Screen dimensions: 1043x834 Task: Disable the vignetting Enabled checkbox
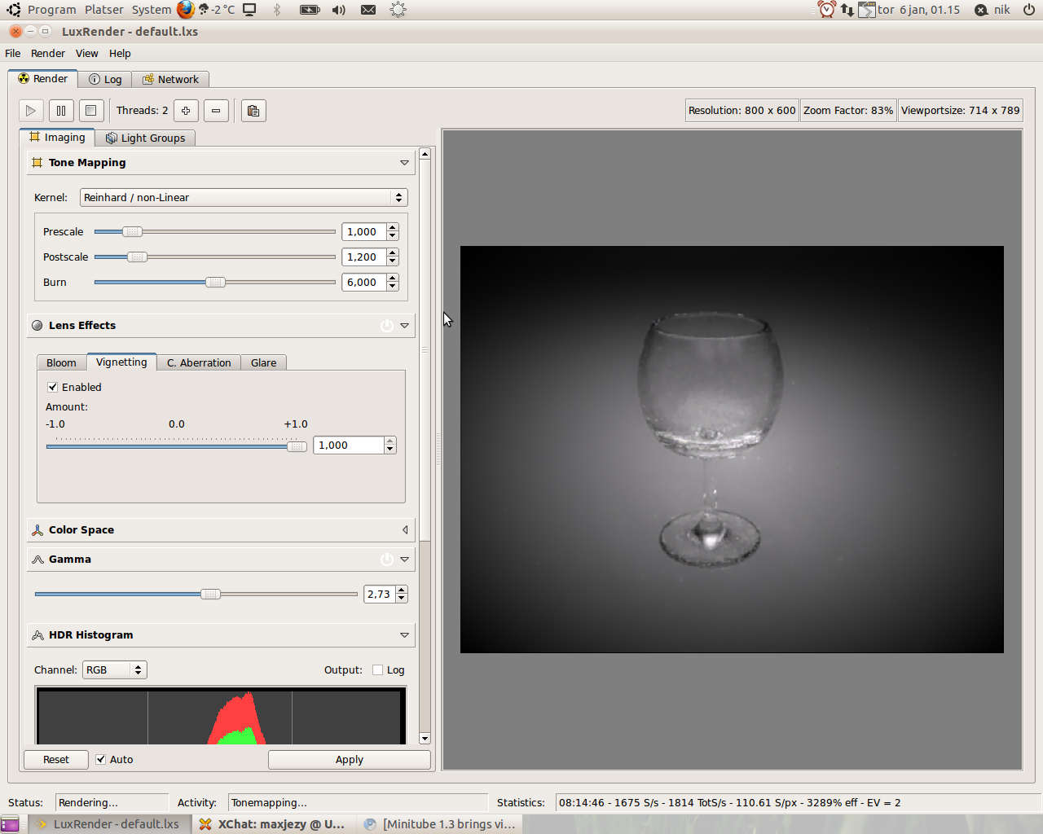click(53, 388)
